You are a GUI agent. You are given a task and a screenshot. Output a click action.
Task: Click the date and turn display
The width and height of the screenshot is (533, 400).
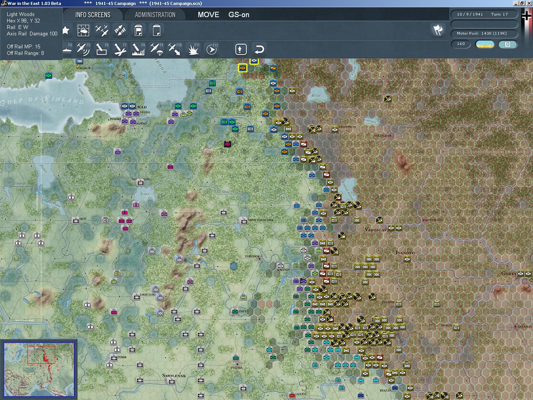point(484,14)
